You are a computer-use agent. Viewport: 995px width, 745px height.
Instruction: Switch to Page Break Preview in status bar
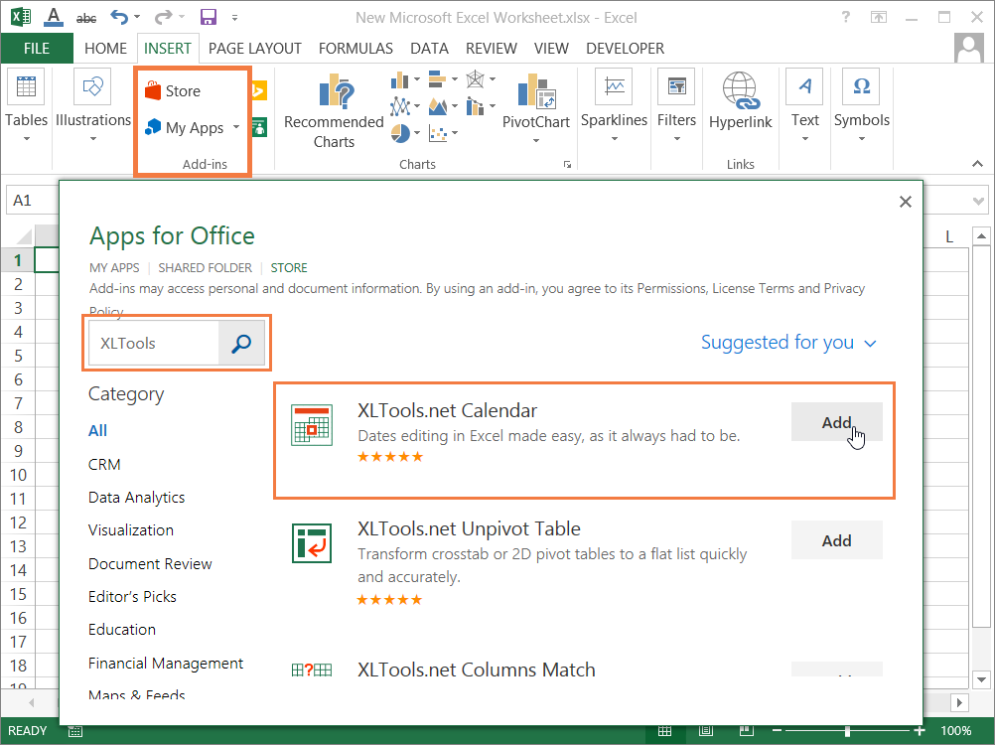[747, 731]
